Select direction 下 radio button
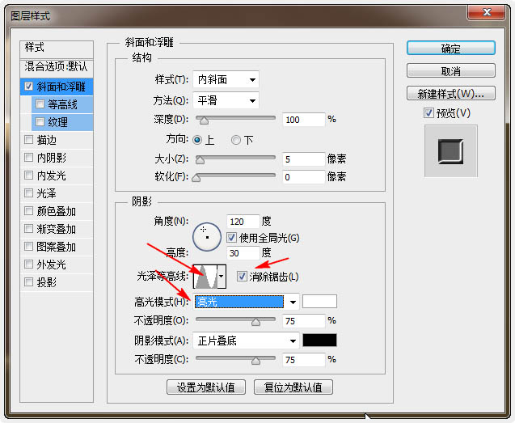Image resolution: width=515 pixels, height=423 pixels. (236, 140)
